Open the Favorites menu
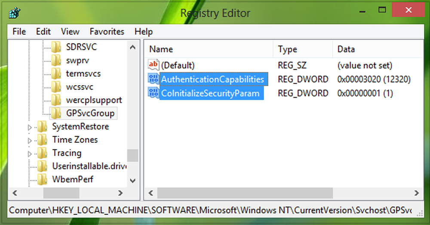Viewport: 430px width, 225px height. click(107, 31)
